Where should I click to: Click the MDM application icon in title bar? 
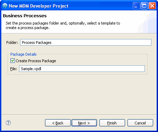[x=5, y=6]
